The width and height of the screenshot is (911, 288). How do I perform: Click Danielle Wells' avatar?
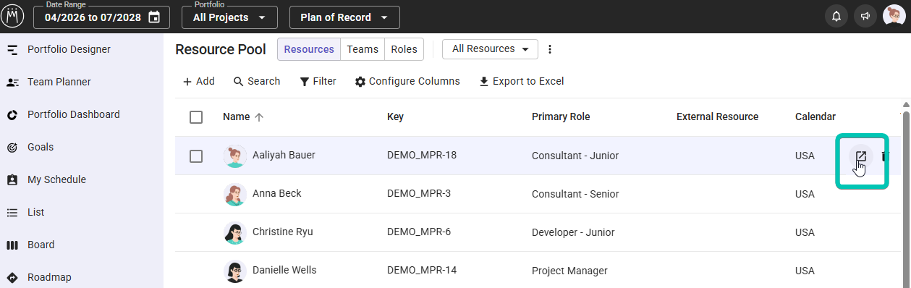[x=234, y=271]
